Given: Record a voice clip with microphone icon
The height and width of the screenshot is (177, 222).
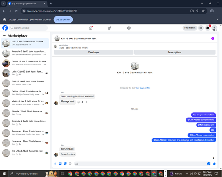Looking at the screenshot, I should coord(55,164).
